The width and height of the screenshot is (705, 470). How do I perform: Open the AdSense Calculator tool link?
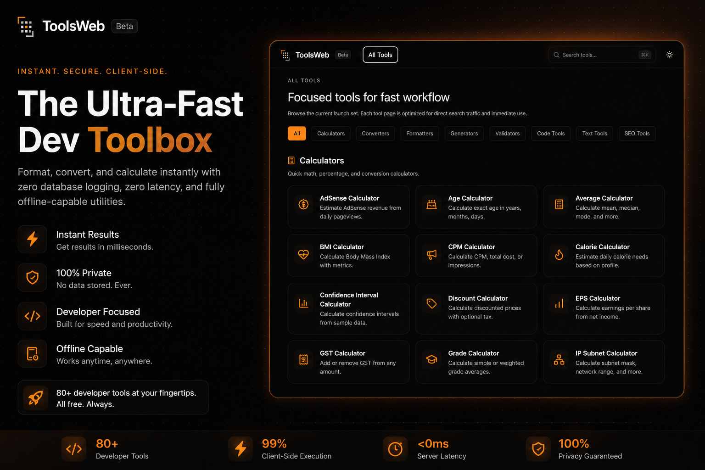point(349,207)
